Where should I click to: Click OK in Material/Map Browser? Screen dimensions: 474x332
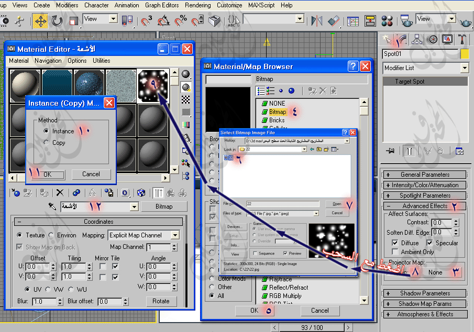[x=255, y=311]
